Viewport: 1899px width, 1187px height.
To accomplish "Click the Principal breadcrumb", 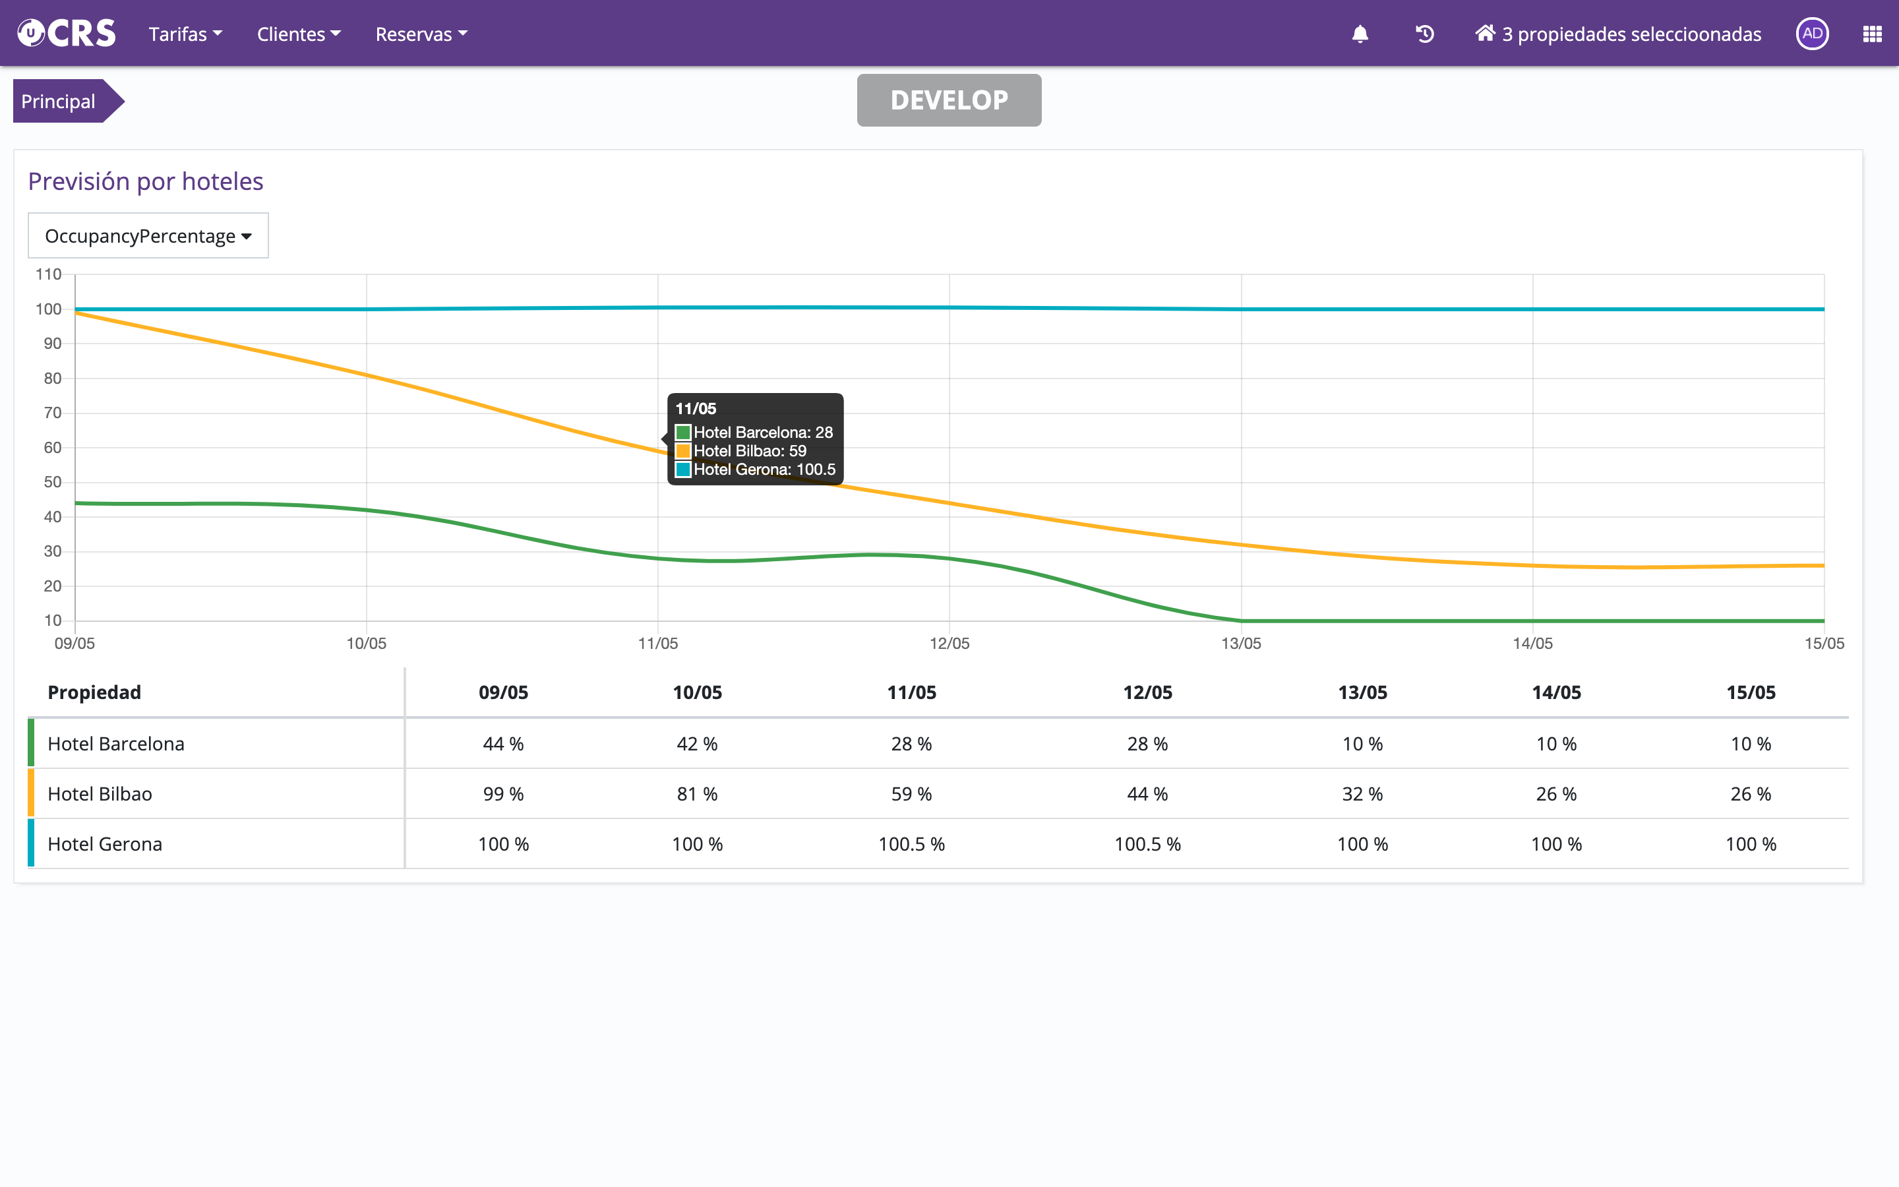I will point(59,102).
